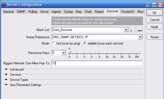Expand the Device Types section
164x99 pixels.
[x=6, y=80]
